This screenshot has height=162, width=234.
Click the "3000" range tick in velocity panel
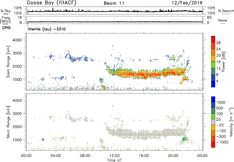click(17, 113)
